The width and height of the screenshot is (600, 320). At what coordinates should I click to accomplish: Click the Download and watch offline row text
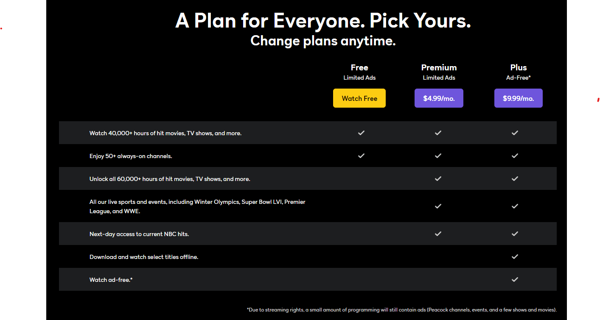click(x=144, y=257)
